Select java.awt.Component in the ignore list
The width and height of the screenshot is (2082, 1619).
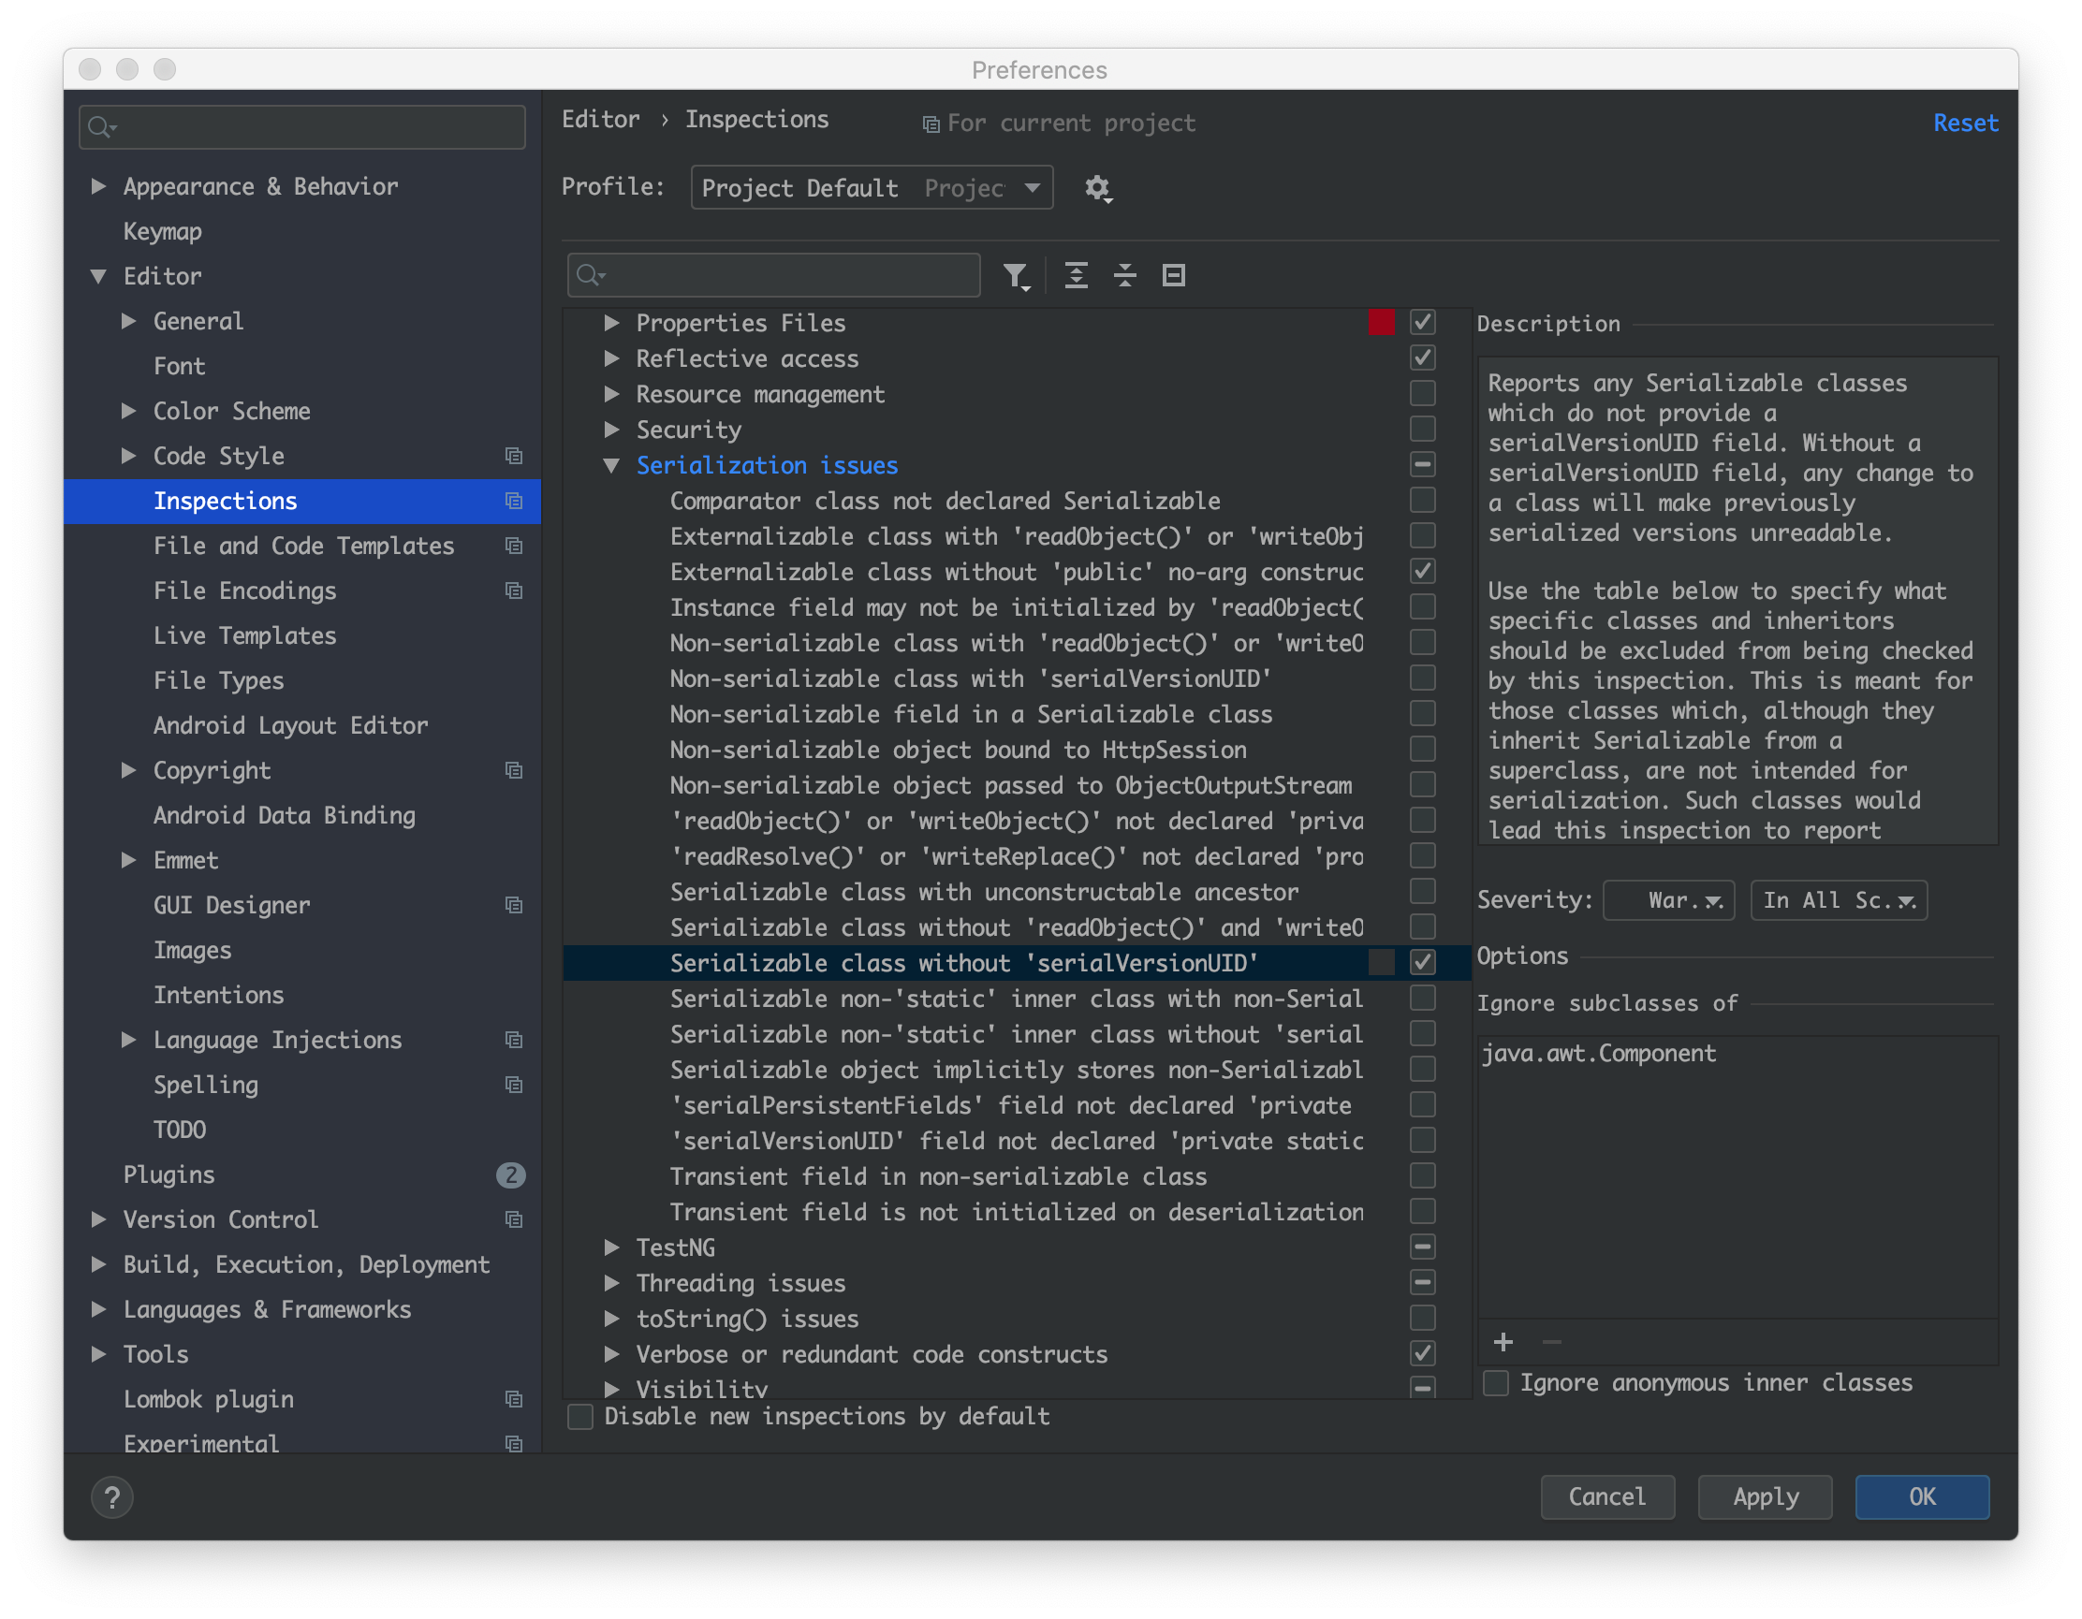[1599, 1053]
